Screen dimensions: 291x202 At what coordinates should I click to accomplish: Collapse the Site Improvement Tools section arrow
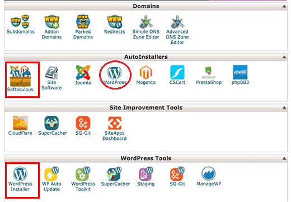tap(284, 108)
